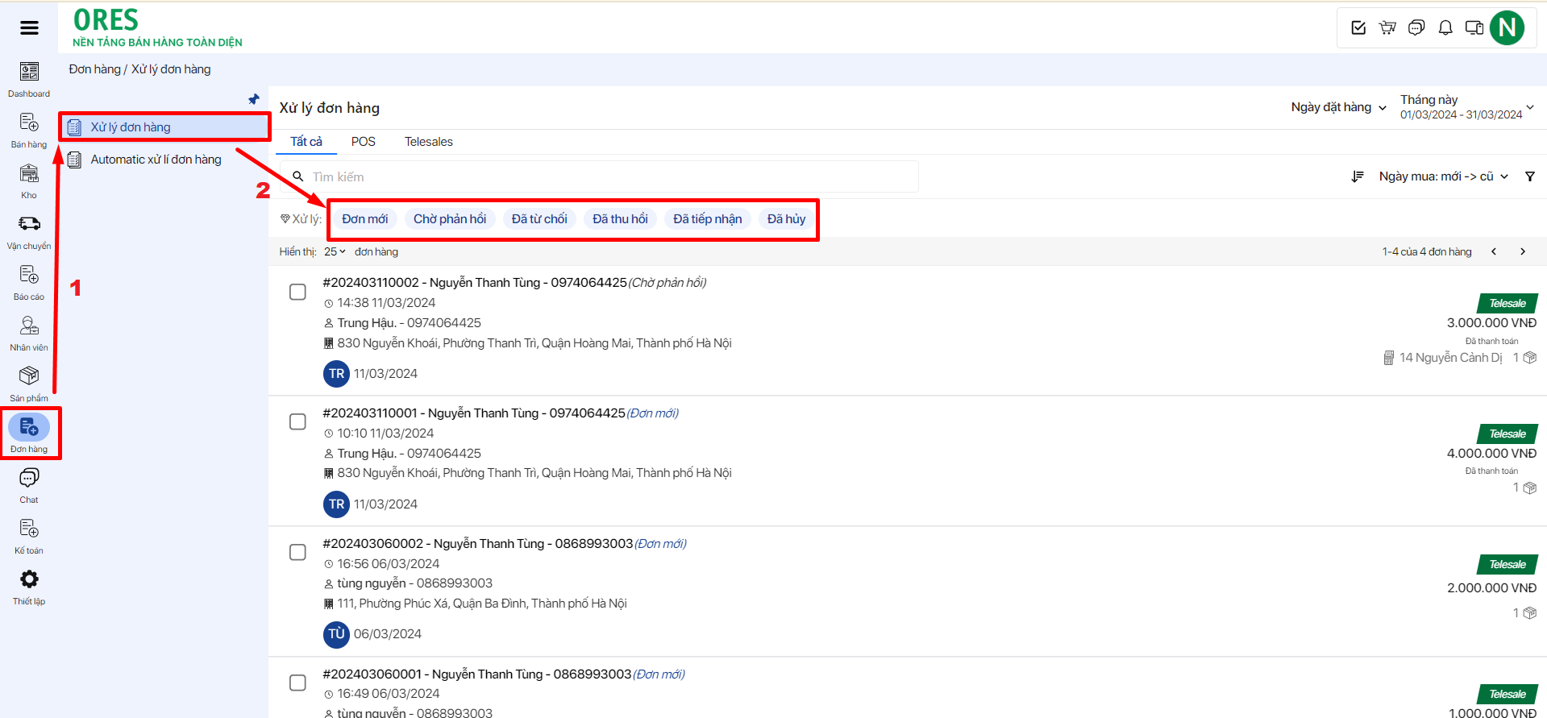
Task: Expand the Ngày đặt hàng dropdown
Action: 1338,107
